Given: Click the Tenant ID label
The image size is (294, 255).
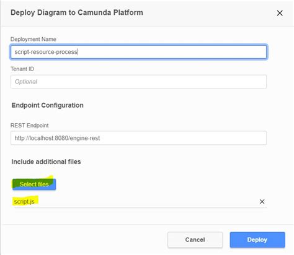Looking at the screenshot, I should [x=22, y=69].
